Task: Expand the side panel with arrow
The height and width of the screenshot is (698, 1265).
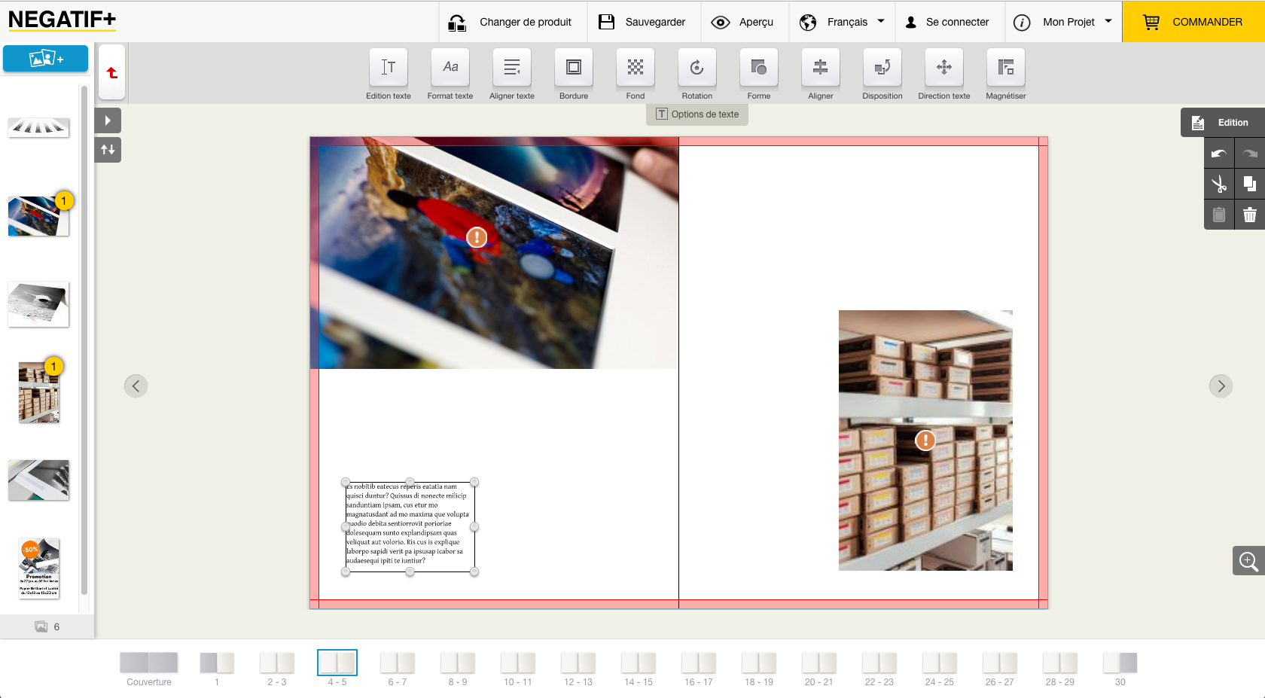Action: coord(108,120)
